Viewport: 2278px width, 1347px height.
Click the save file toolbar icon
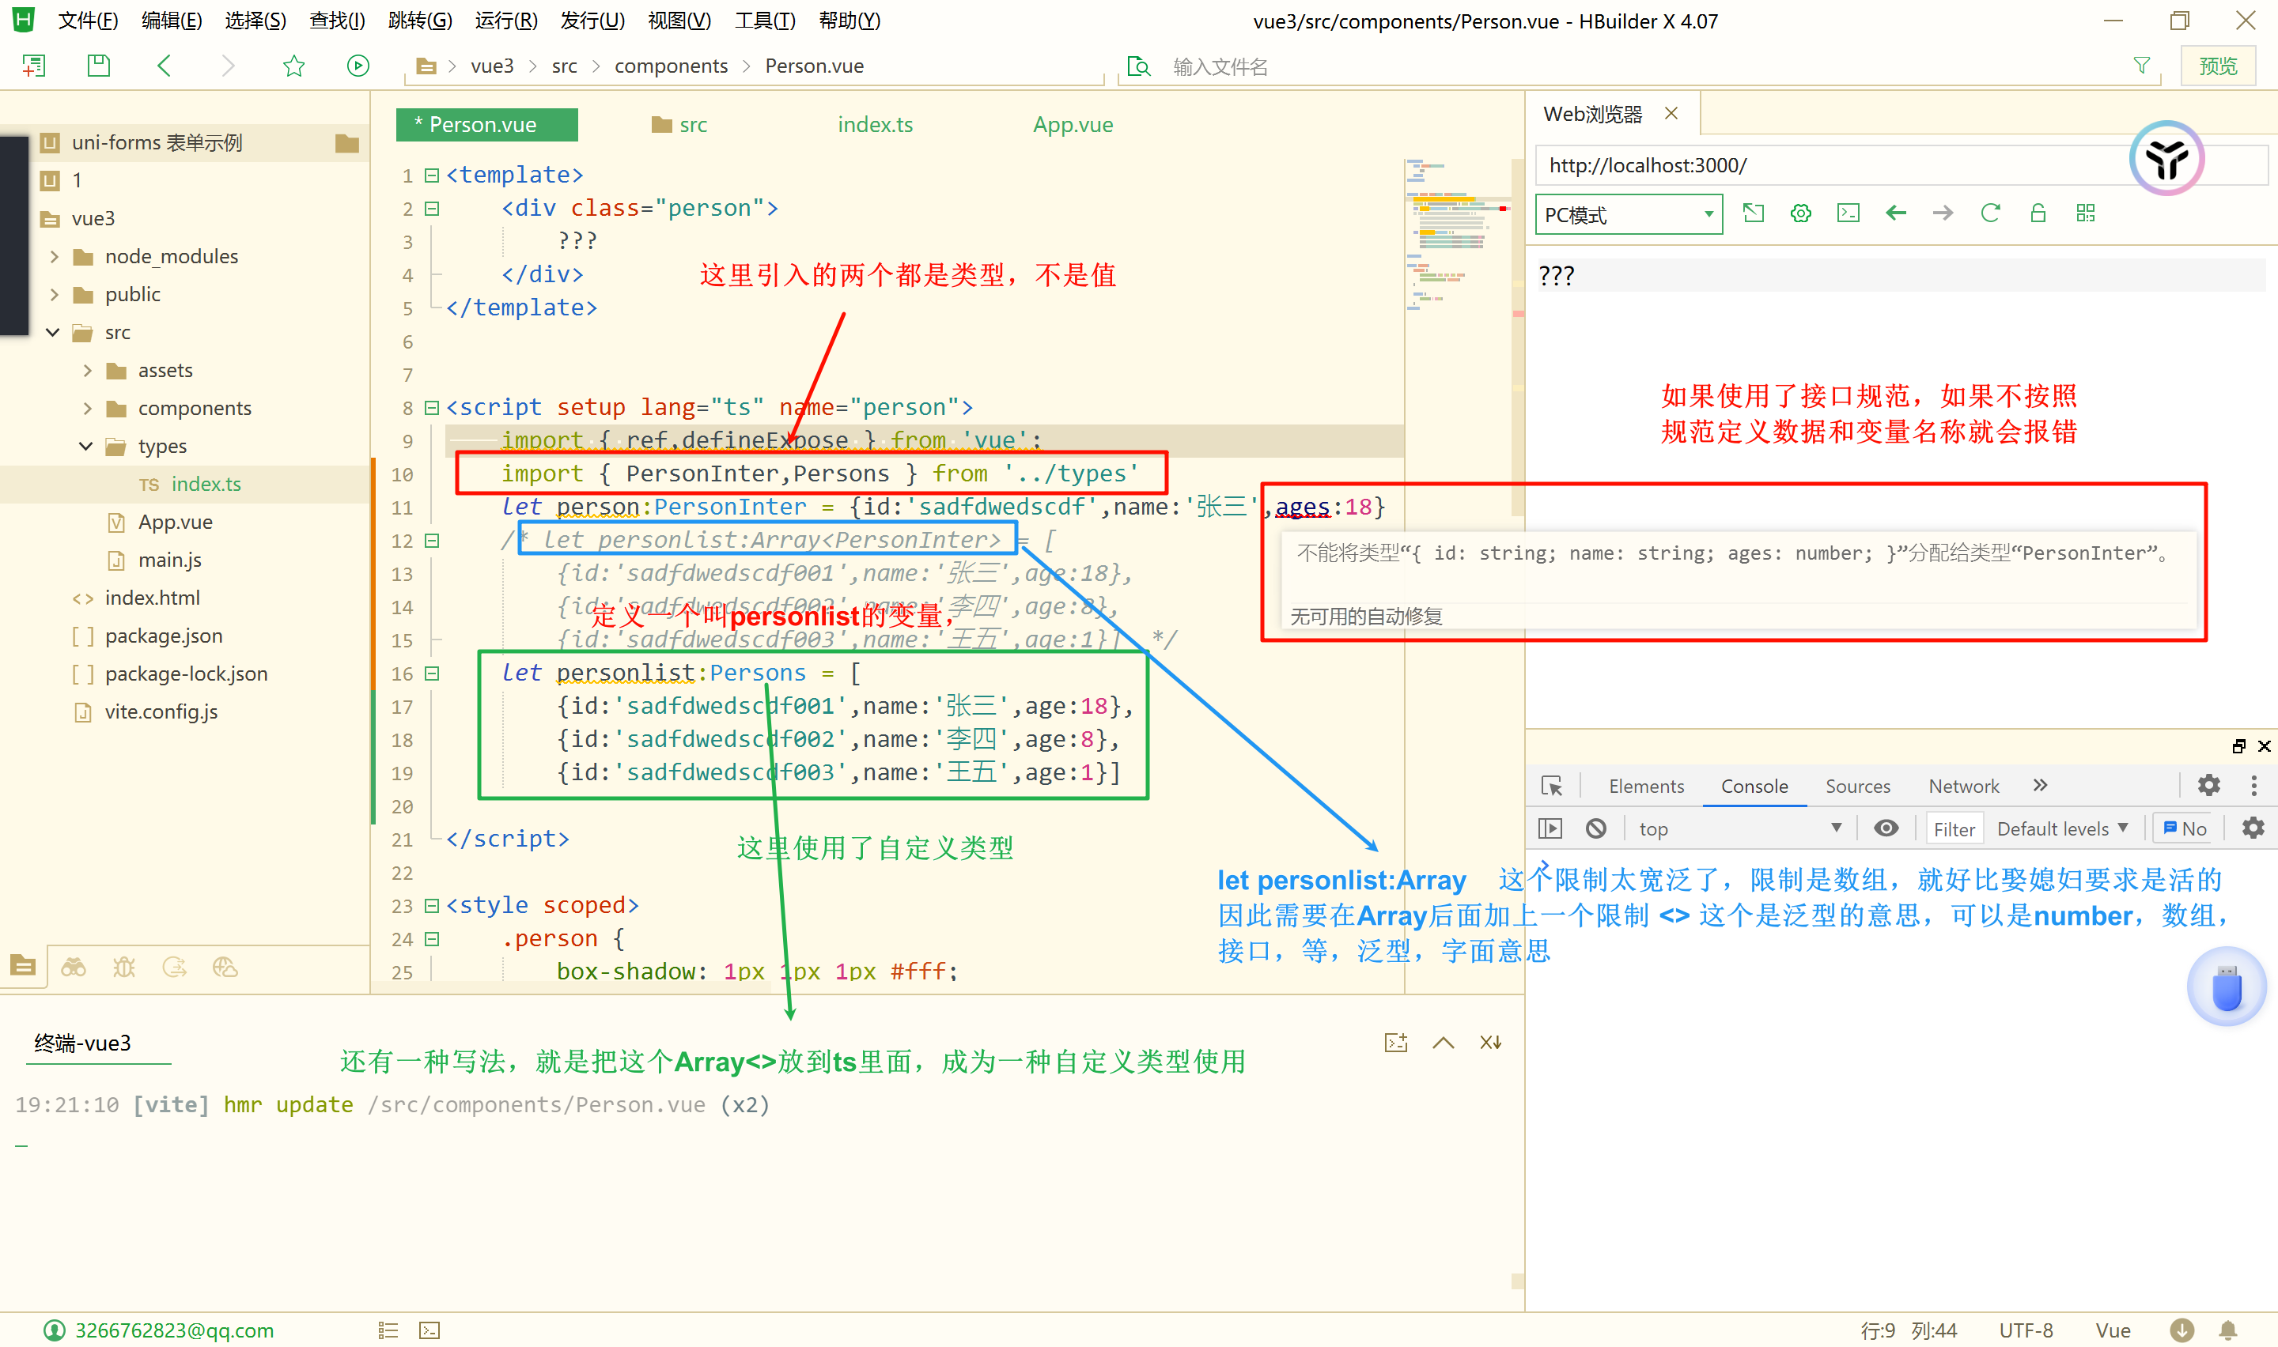(x=98, y=66)
